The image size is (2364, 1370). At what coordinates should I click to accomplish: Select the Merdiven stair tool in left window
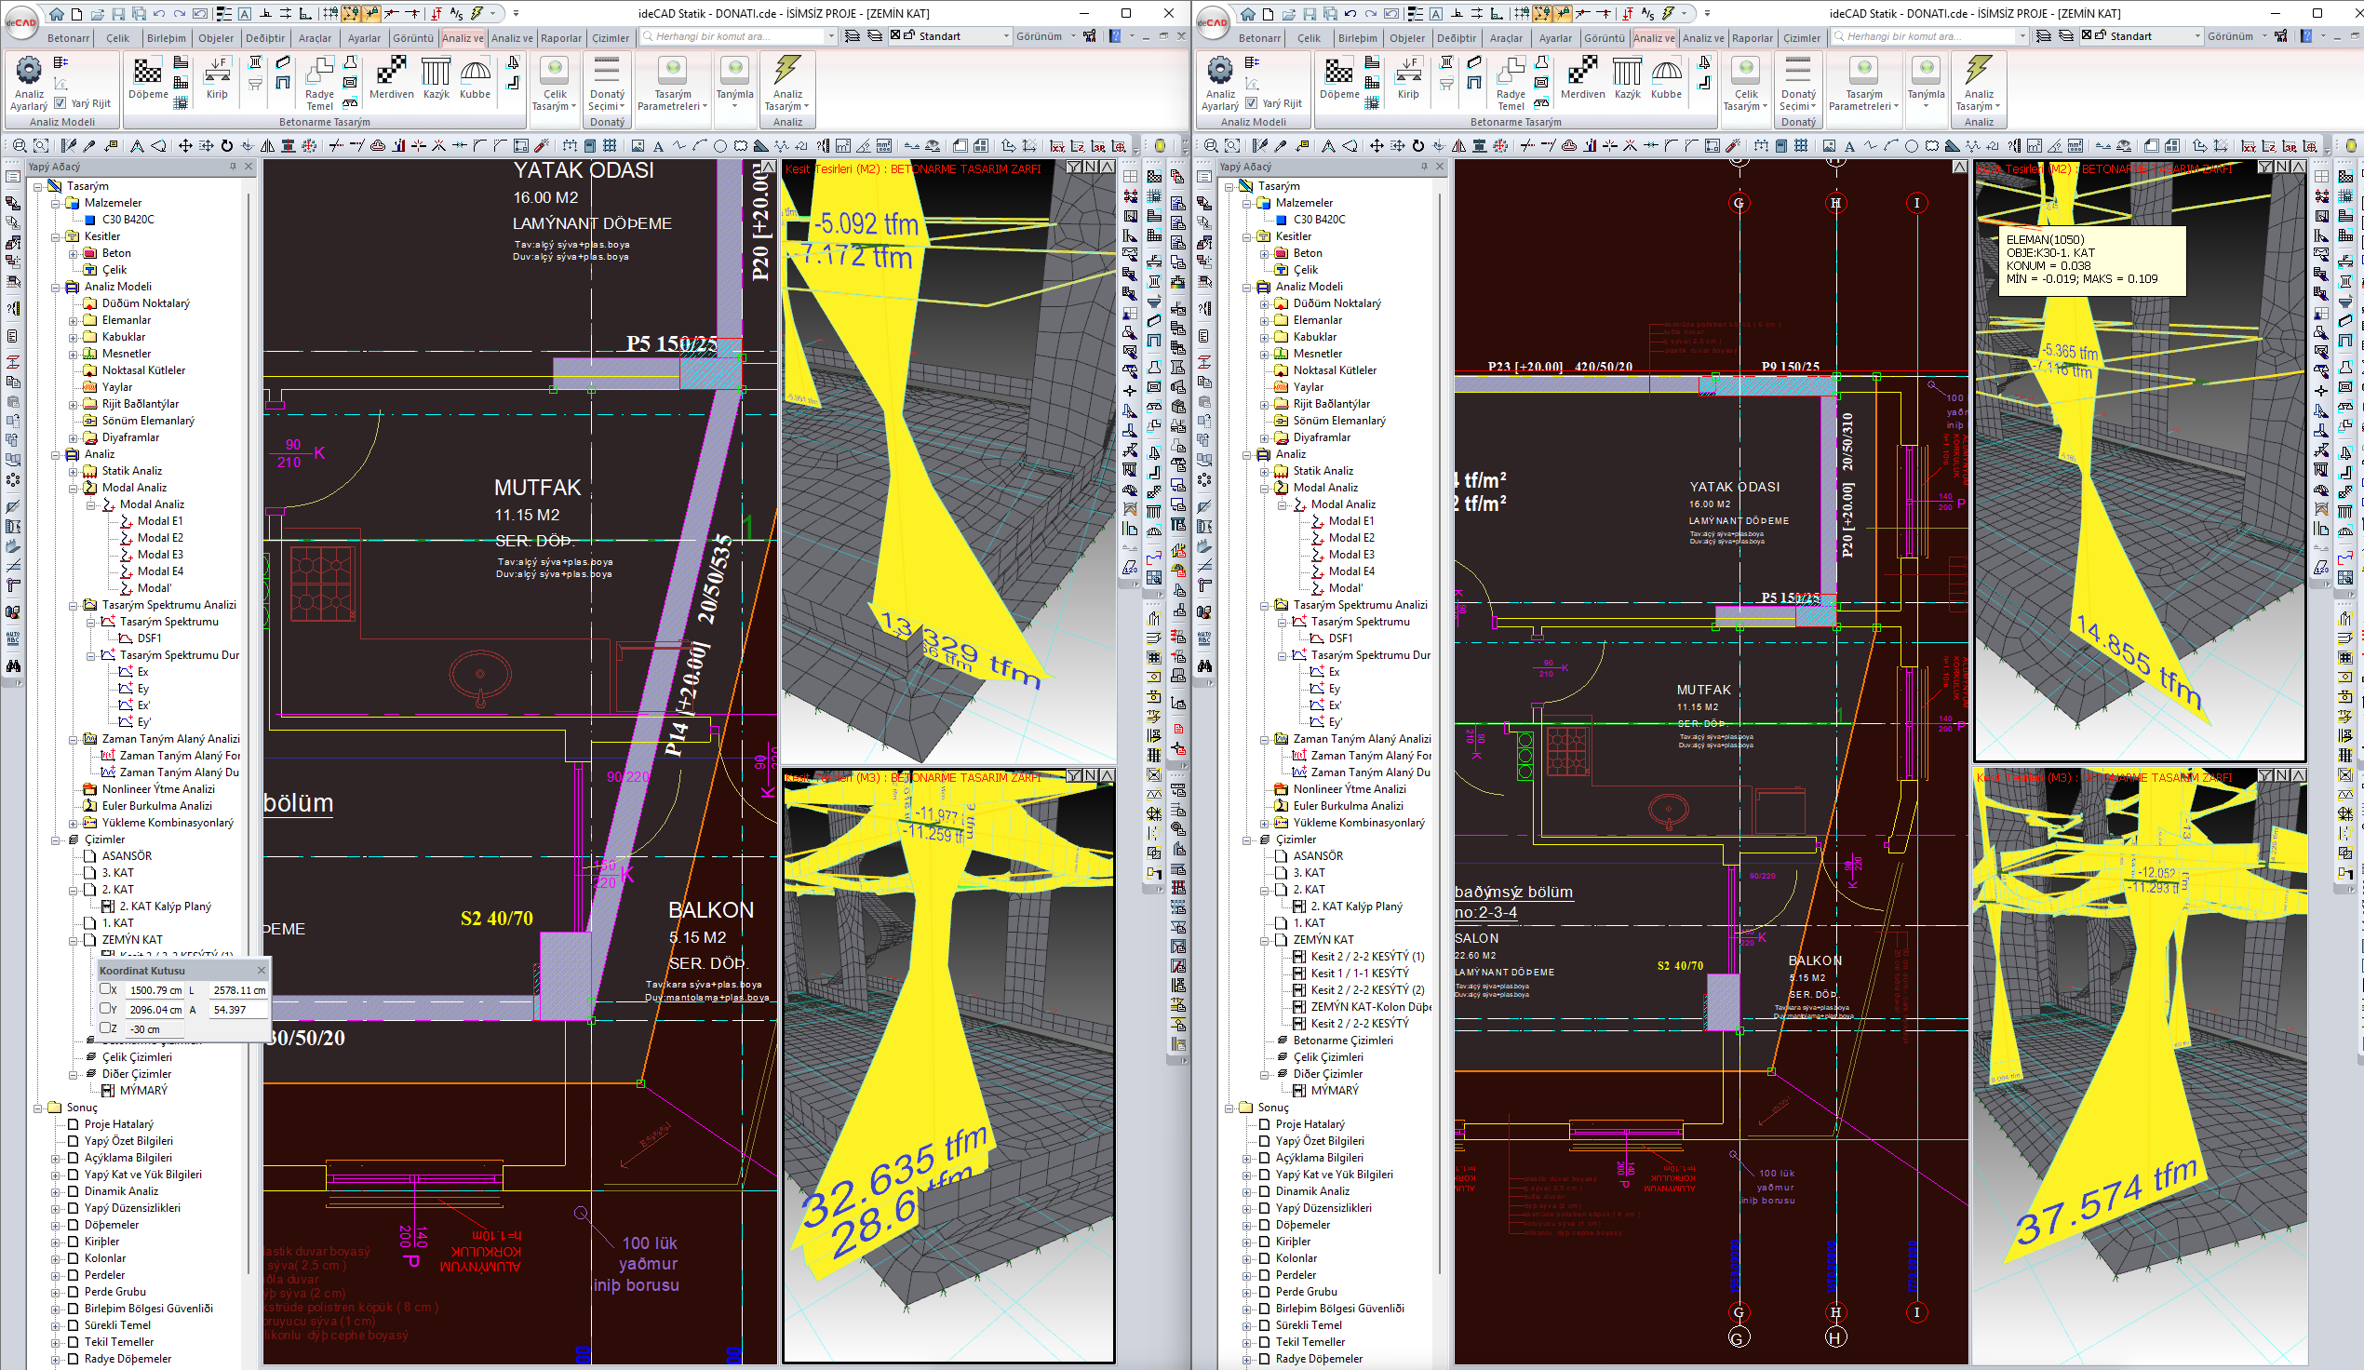(x=391, y=77)
